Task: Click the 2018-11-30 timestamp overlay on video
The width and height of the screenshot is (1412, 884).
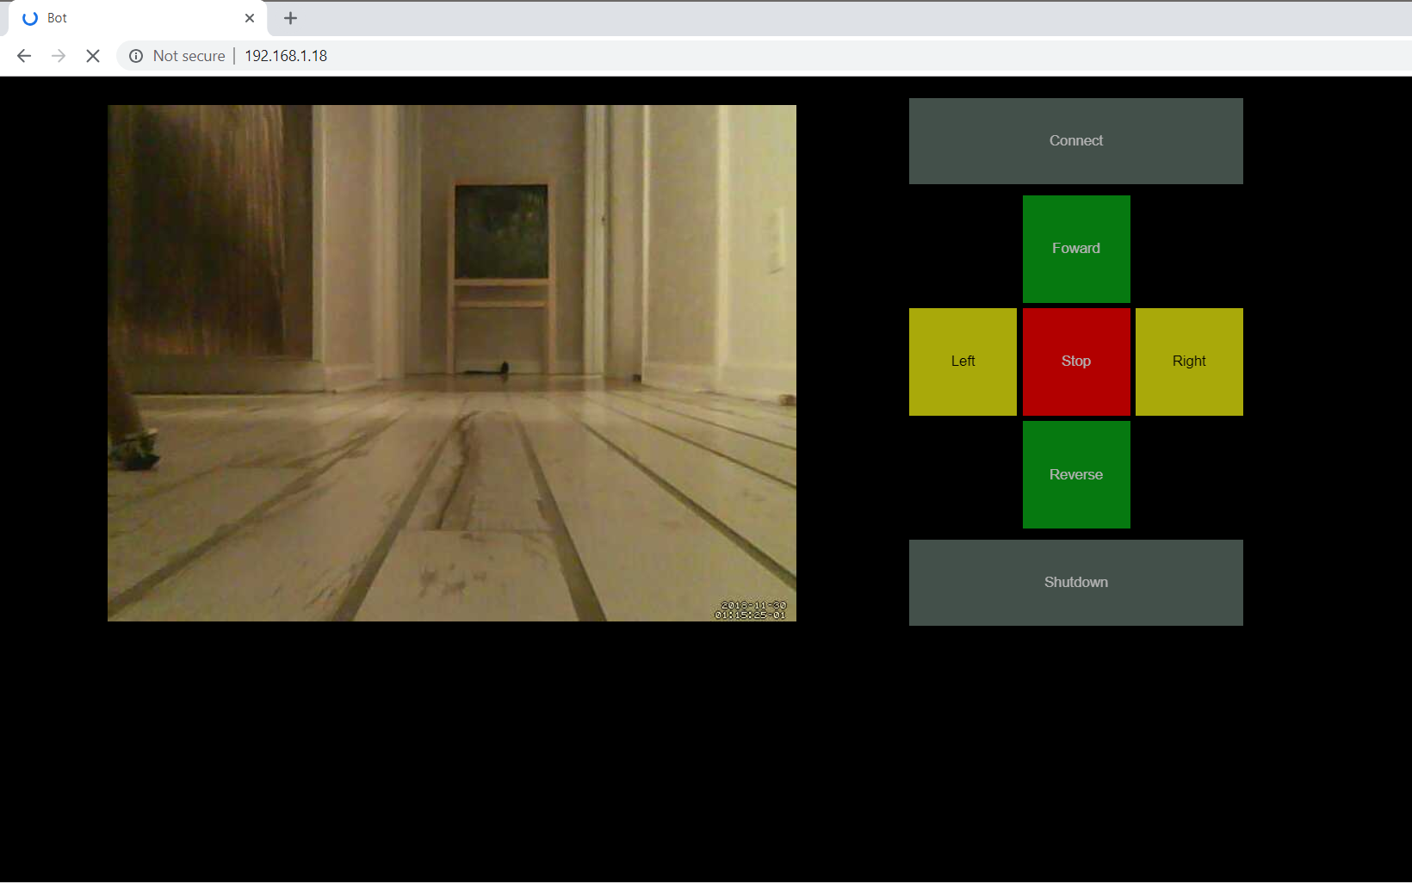Action: (752, 610)
